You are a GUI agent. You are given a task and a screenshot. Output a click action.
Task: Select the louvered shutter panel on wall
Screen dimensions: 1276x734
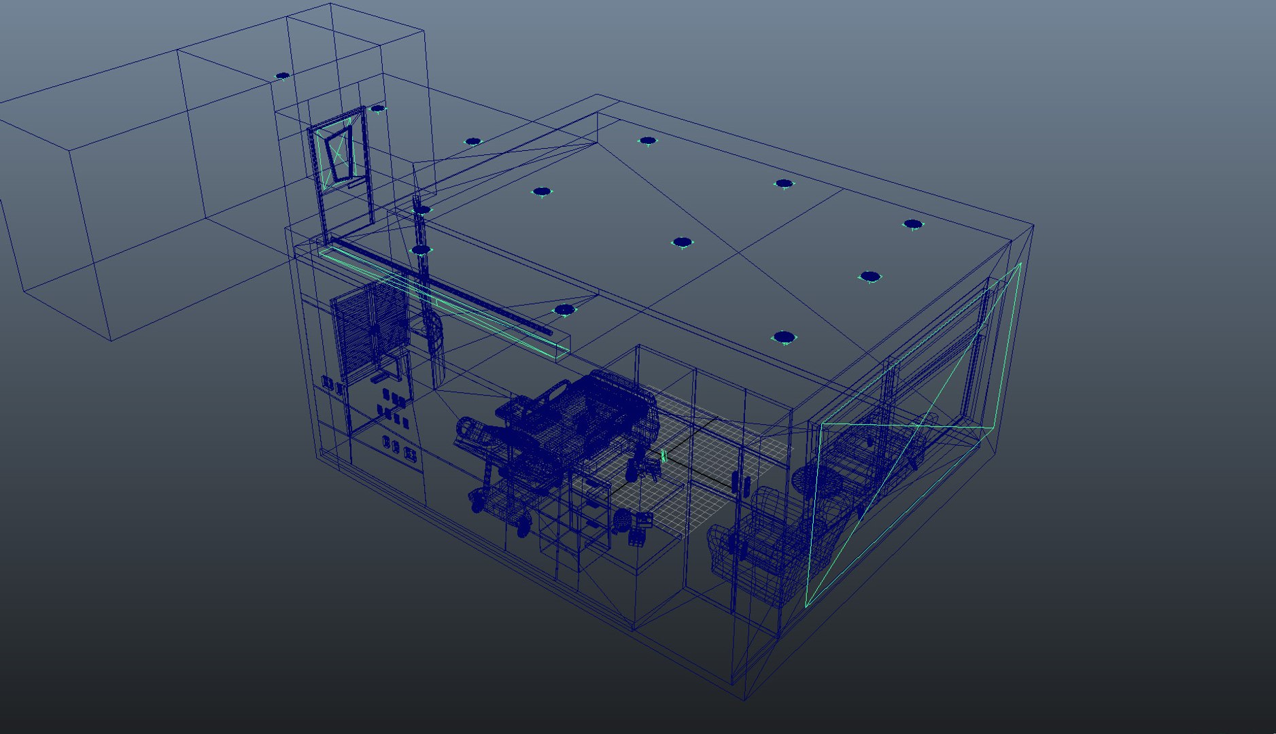click(370, 330)
